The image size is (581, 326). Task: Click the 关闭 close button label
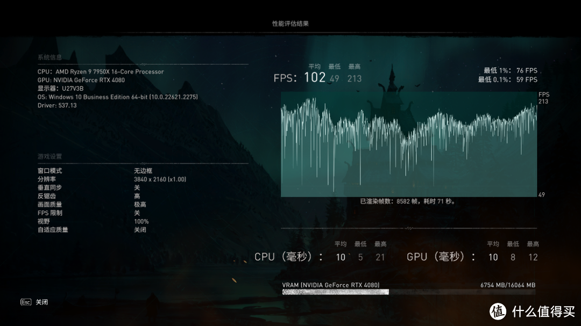pyautogui.click(x=42, y=302)
